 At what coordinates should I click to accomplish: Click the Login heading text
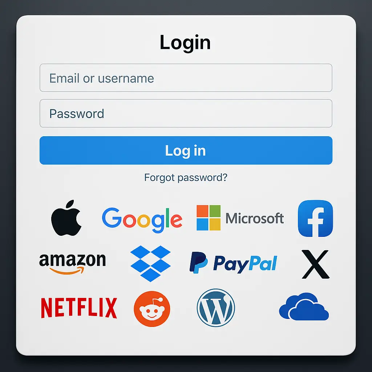coord(185,43)
